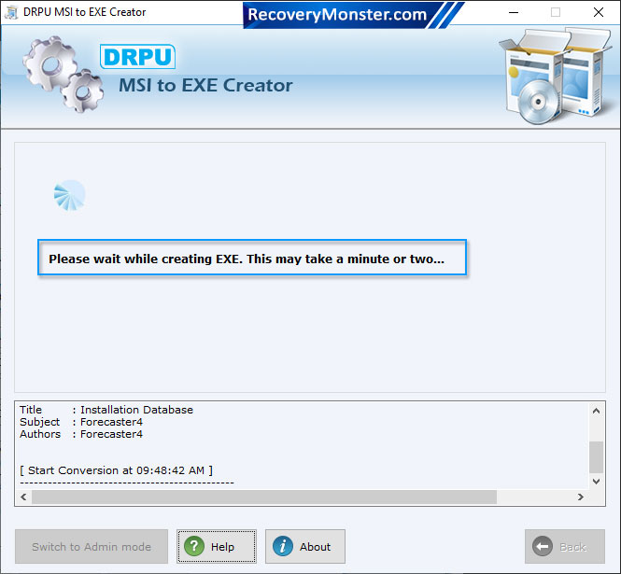Click the software box and CD image

pyautogui.click(x=556, y=76)
